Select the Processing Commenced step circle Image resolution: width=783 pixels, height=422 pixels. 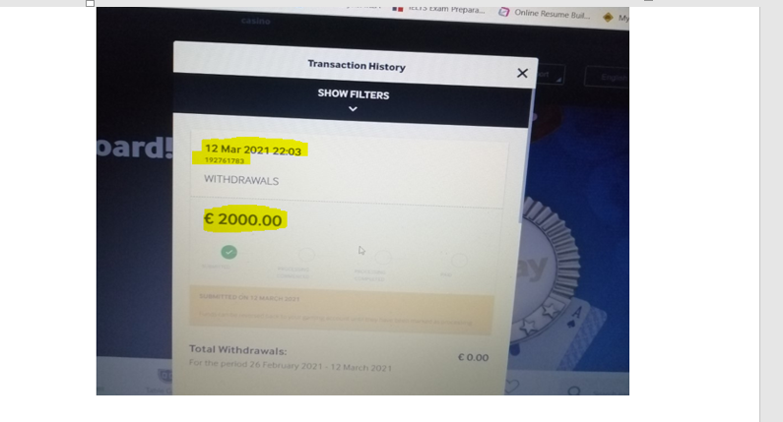point(306,255)
